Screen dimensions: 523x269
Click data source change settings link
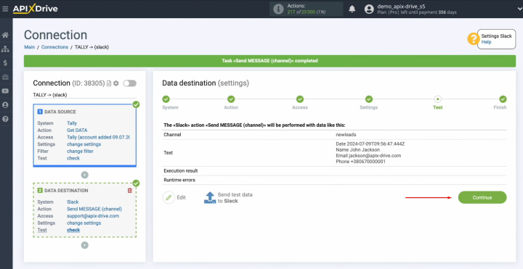(x=84, y=144)
